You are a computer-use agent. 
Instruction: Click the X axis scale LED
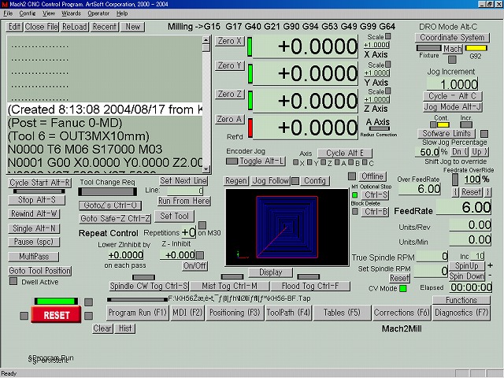pyautogui.click(x=388, y=36)
